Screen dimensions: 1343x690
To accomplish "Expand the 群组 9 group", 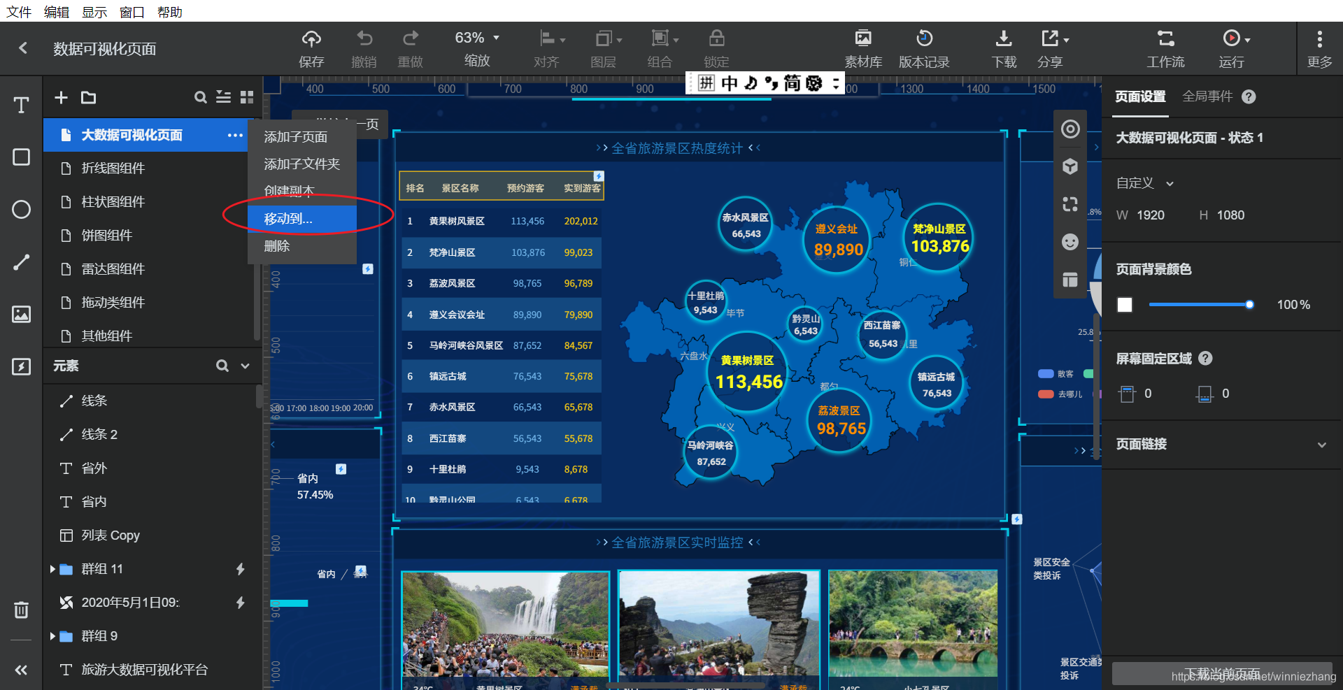I will [x=52, y=636].
